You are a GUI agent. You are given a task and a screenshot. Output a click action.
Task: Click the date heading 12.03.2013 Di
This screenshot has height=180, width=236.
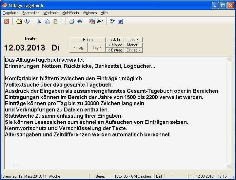point(31,48)
